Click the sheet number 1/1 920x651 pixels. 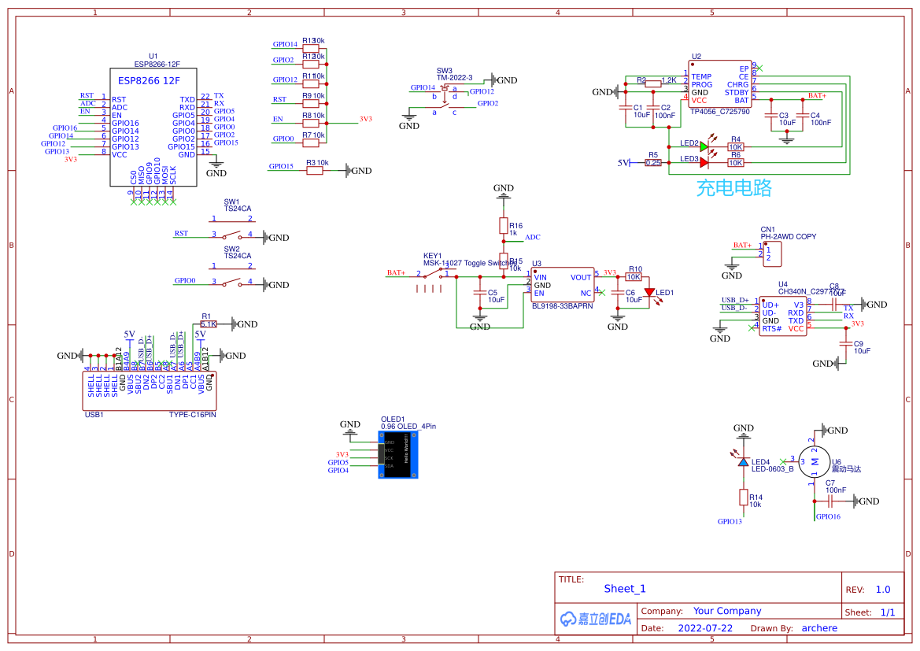[x=888, y=612]
